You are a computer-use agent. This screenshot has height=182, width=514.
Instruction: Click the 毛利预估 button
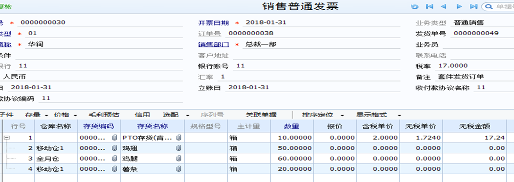[104, 115]
